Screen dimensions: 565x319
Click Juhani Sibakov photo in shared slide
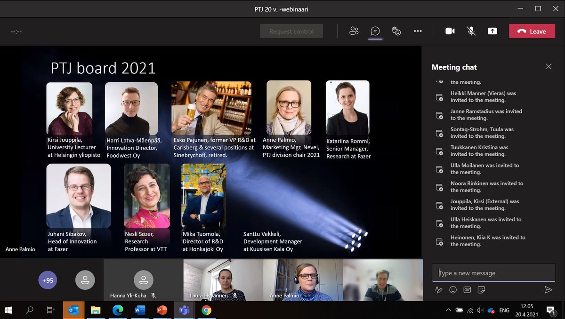79,196
